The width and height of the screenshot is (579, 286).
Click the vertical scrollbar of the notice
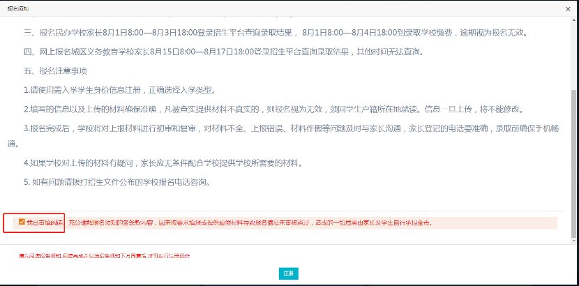573,163
